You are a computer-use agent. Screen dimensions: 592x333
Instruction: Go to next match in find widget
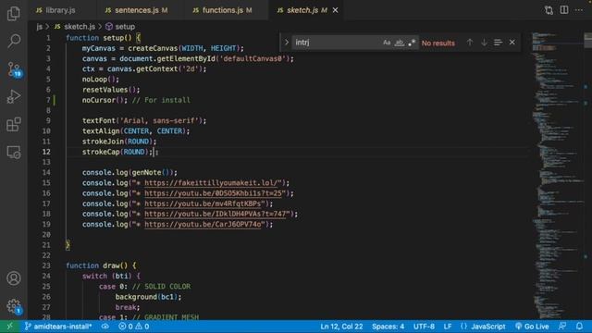click(x=484, y=43)
